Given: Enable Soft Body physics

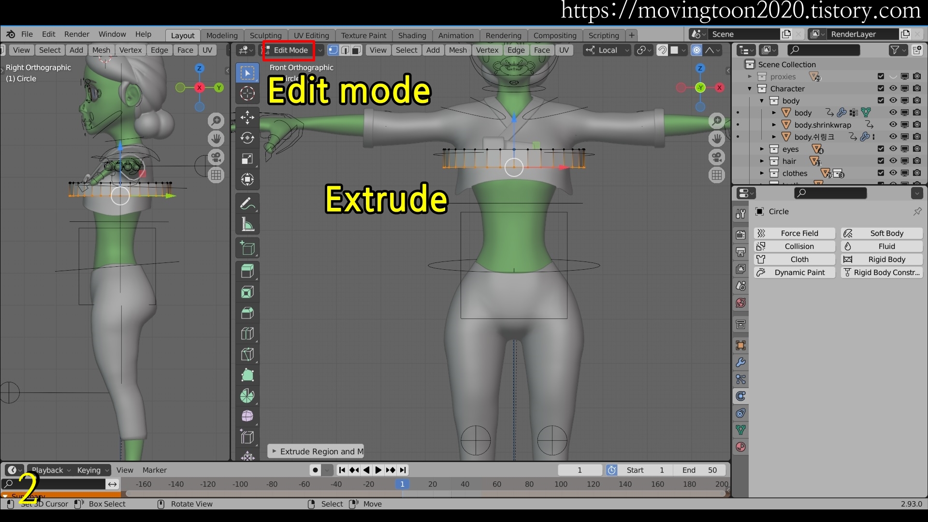Looking at the screenshot, I should (x=882, y=233).
